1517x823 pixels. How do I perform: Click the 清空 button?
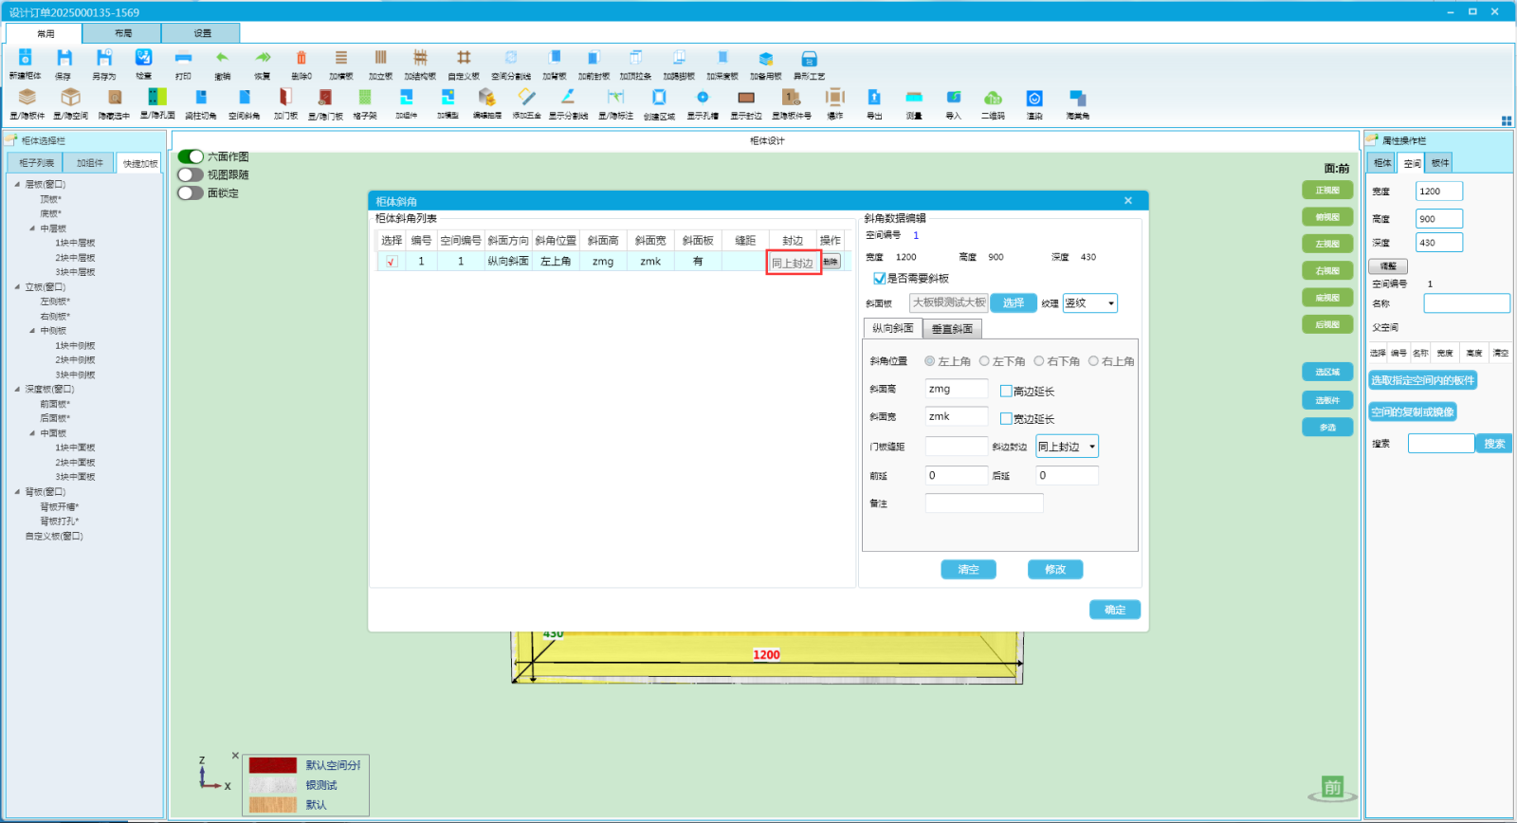968,569
